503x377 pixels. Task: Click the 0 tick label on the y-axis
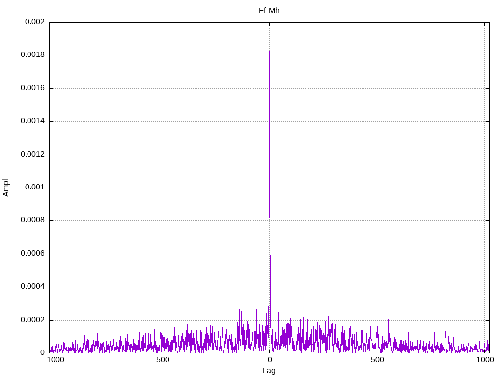click(x=42, y=353)
